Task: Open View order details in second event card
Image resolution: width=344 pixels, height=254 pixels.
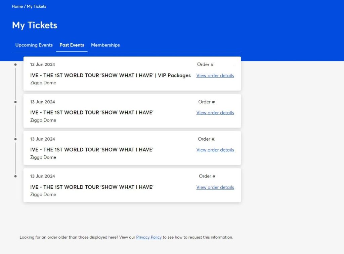Action: (215, 113)
